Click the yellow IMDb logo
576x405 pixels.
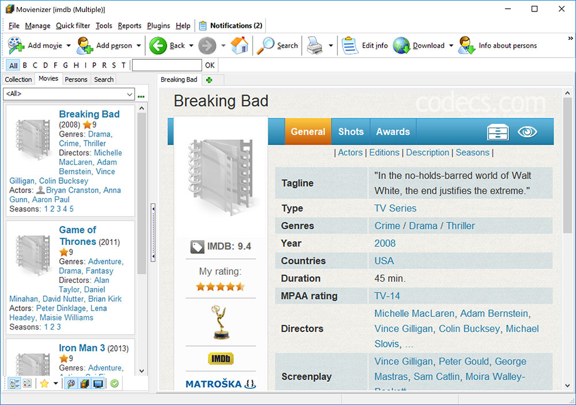(221, 358)
